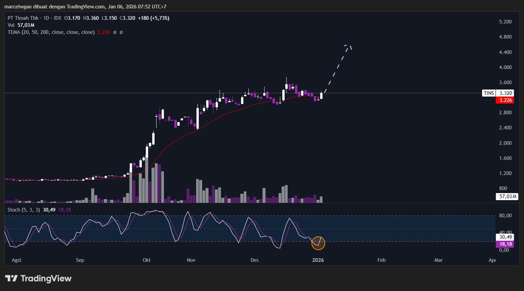Click the Agst label on the time axis
The height and width of the screenshot is (291, 524).
[x=16, y=260]
